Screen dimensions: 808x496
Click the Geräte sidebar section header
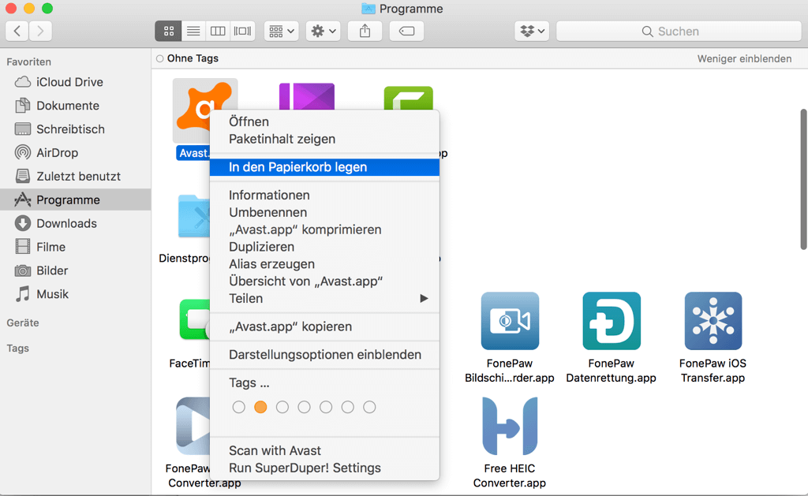coord(23,323)
